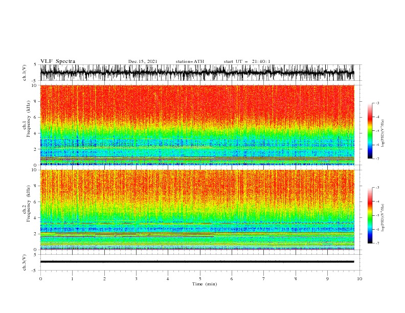Click the ch.1 frequency axis "10" tick label
This screenshot has height=313, width=405.
pyautogui.click(x=34, y=85)
